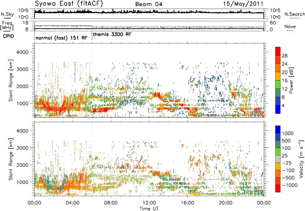
Task: Pick the gray -25 to 25 velocity swatch
Action: 278,159
